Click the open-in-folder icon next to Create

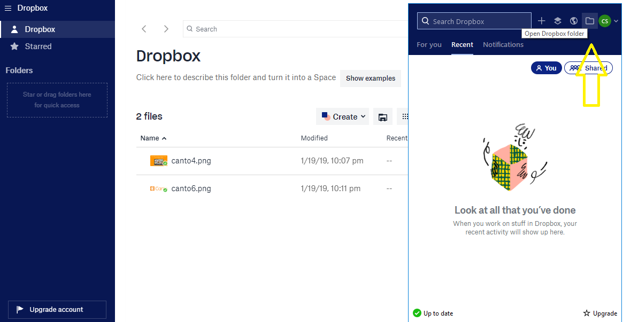point(382,116)
